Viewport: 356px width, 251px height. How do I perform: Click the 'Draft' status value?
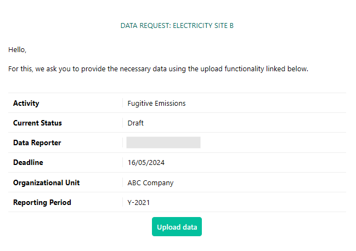coord(135,123)
